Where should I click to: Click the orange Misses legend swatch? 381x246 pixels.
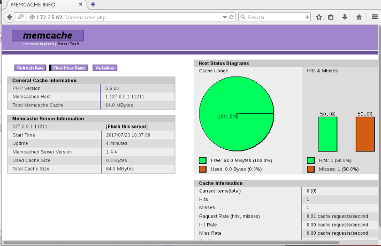click(311, 169)
